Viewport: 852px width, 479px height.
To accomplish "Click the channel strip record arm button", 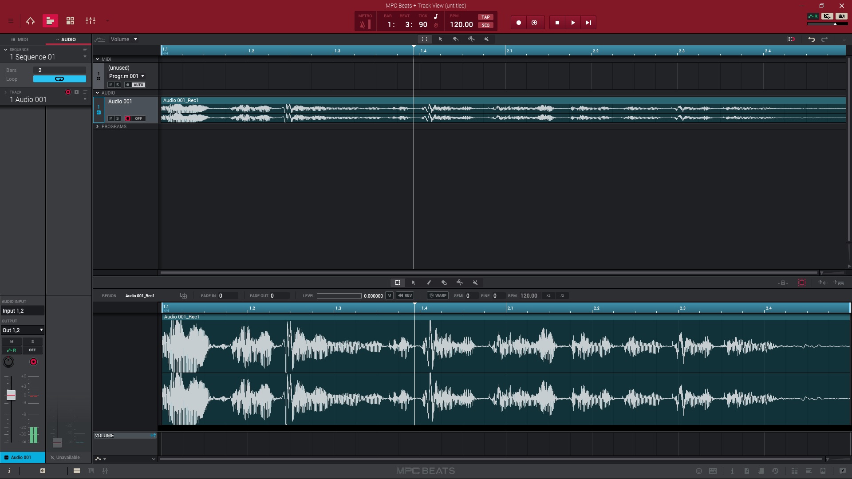I will click(33, 362).
